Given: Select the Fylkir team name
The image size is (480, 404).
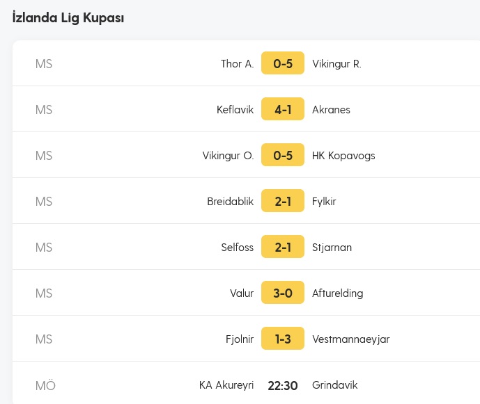Looking at the screenshot, I should [324, 202].
